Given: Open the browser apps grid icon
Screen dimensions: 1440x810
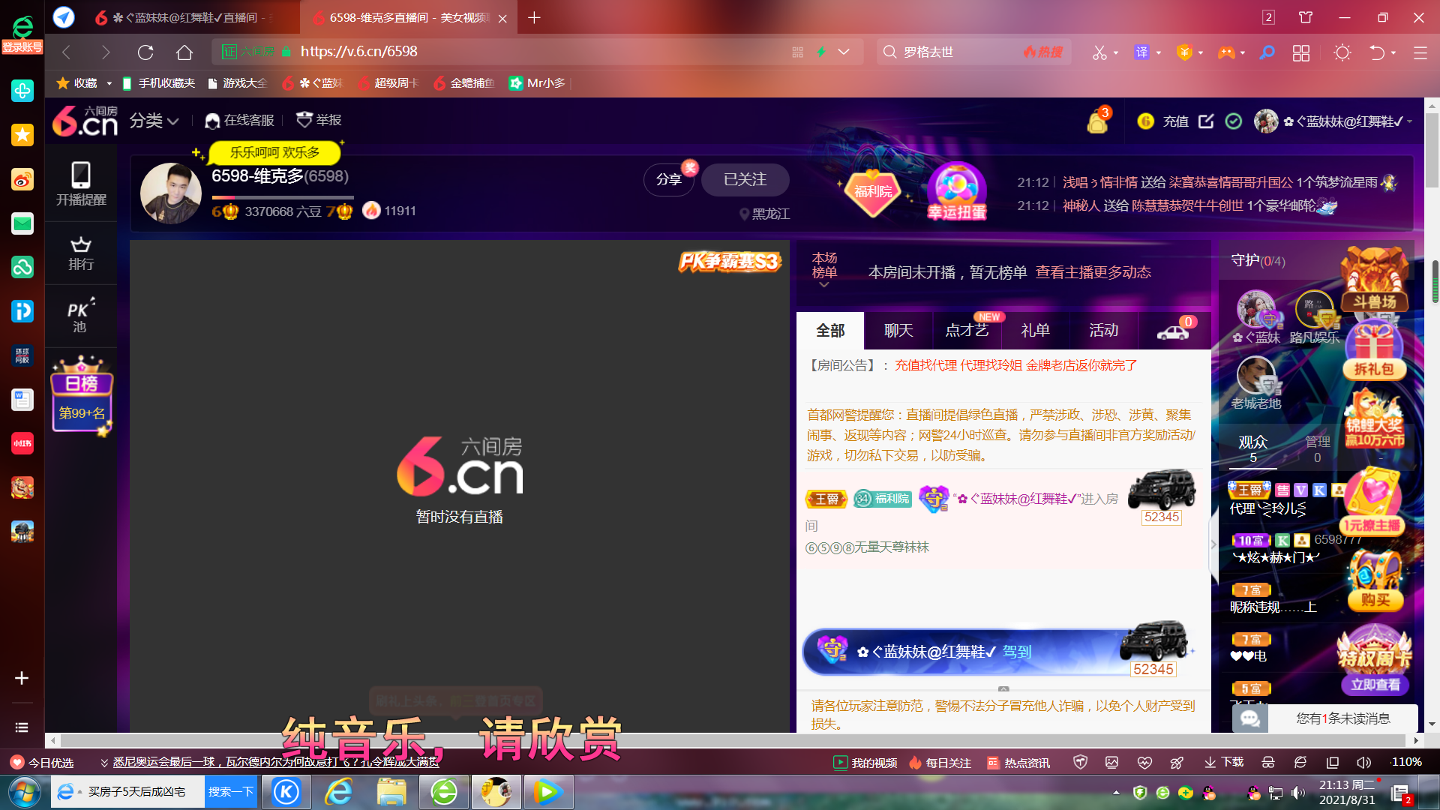Looking at the screenshot, I should pyautogui.click(x=1301, y=52).
